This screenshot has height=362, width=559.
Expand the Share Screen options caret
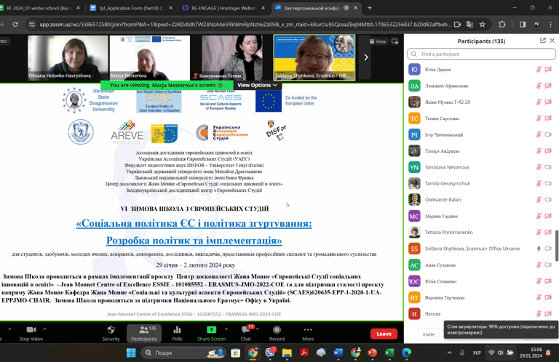(226, 329)
